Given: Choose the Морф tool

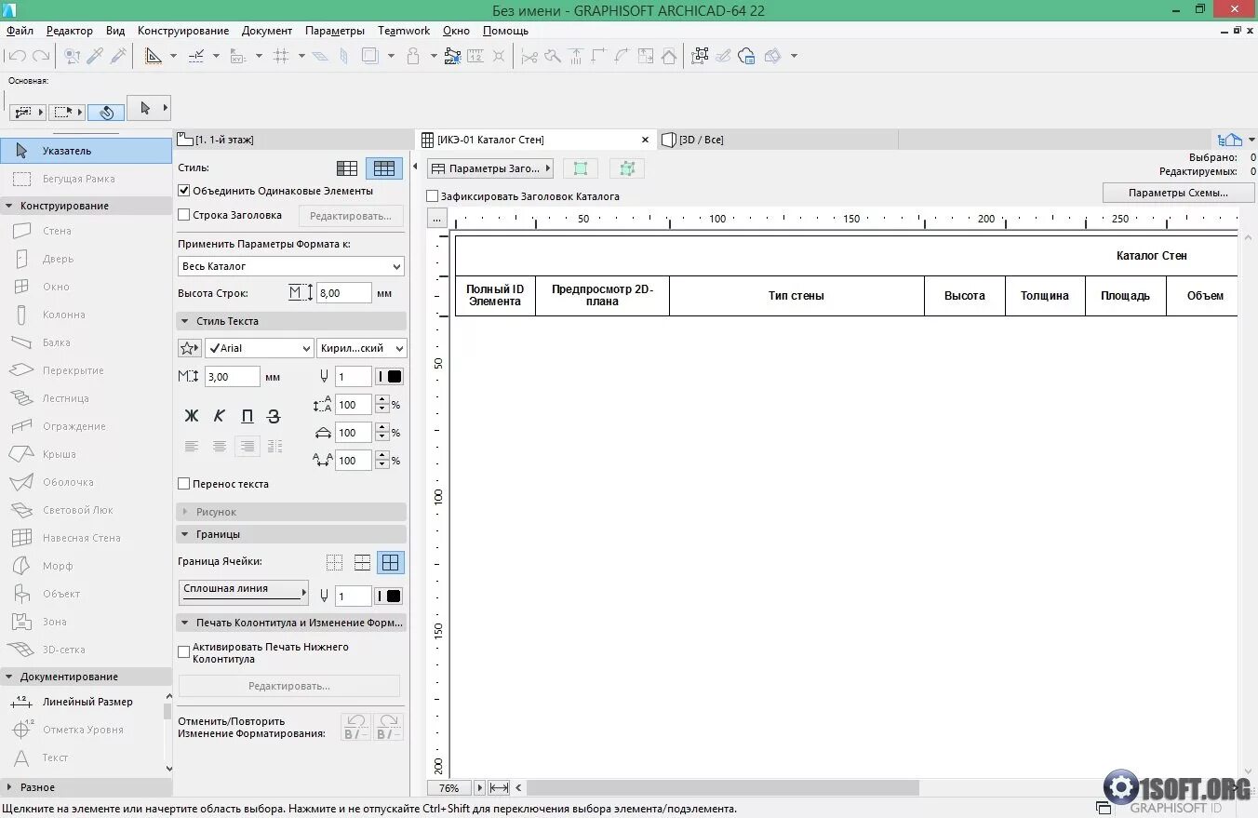Looking at the screenshot, I should tap(86, 566).
